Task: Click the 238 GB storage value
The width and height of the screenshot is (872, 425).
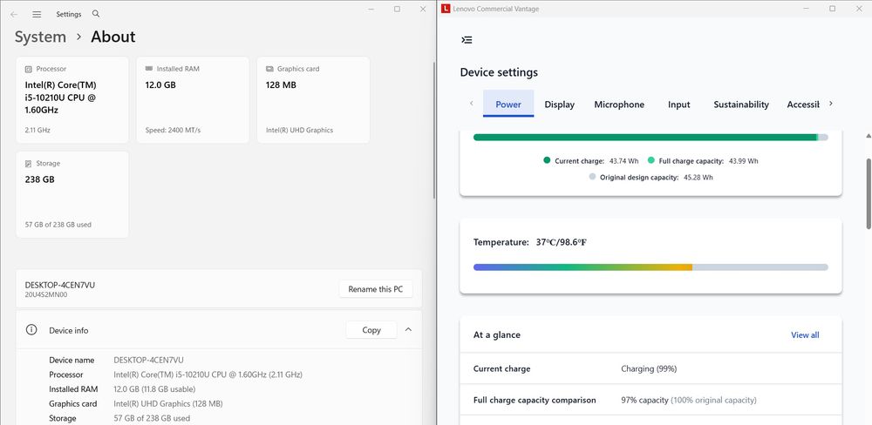Action: point(39,179)
